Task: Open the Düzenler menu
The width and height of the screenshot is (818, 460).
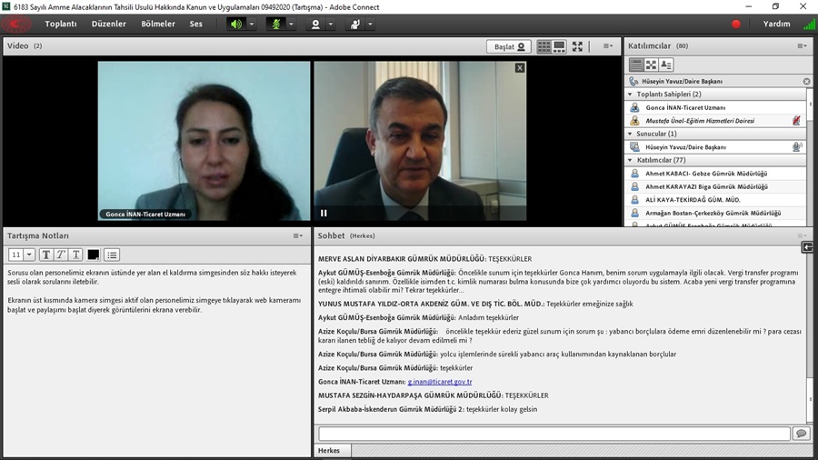Action: 108,24
